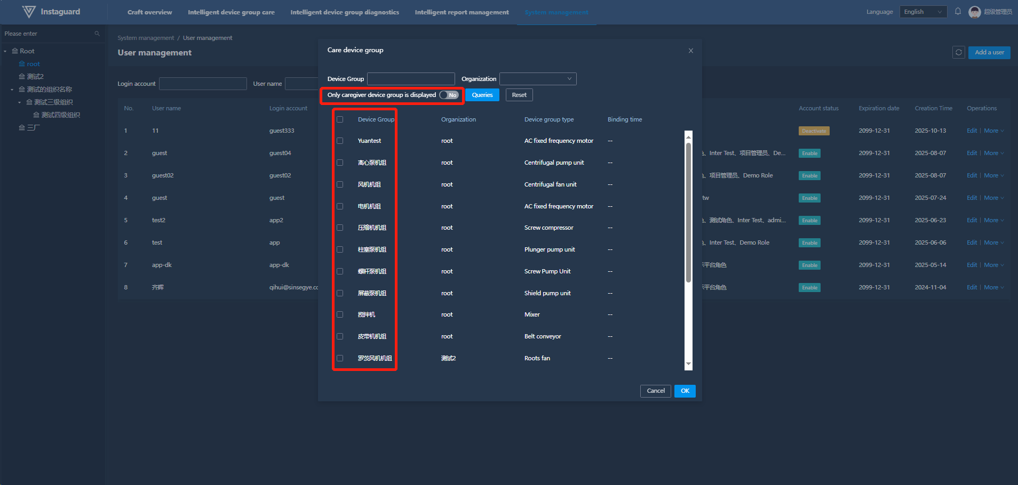Click the refresh icon beside Add a user
Image resolution: width=1018 pixels, height=485 pixels.
[x=958, y=52]
